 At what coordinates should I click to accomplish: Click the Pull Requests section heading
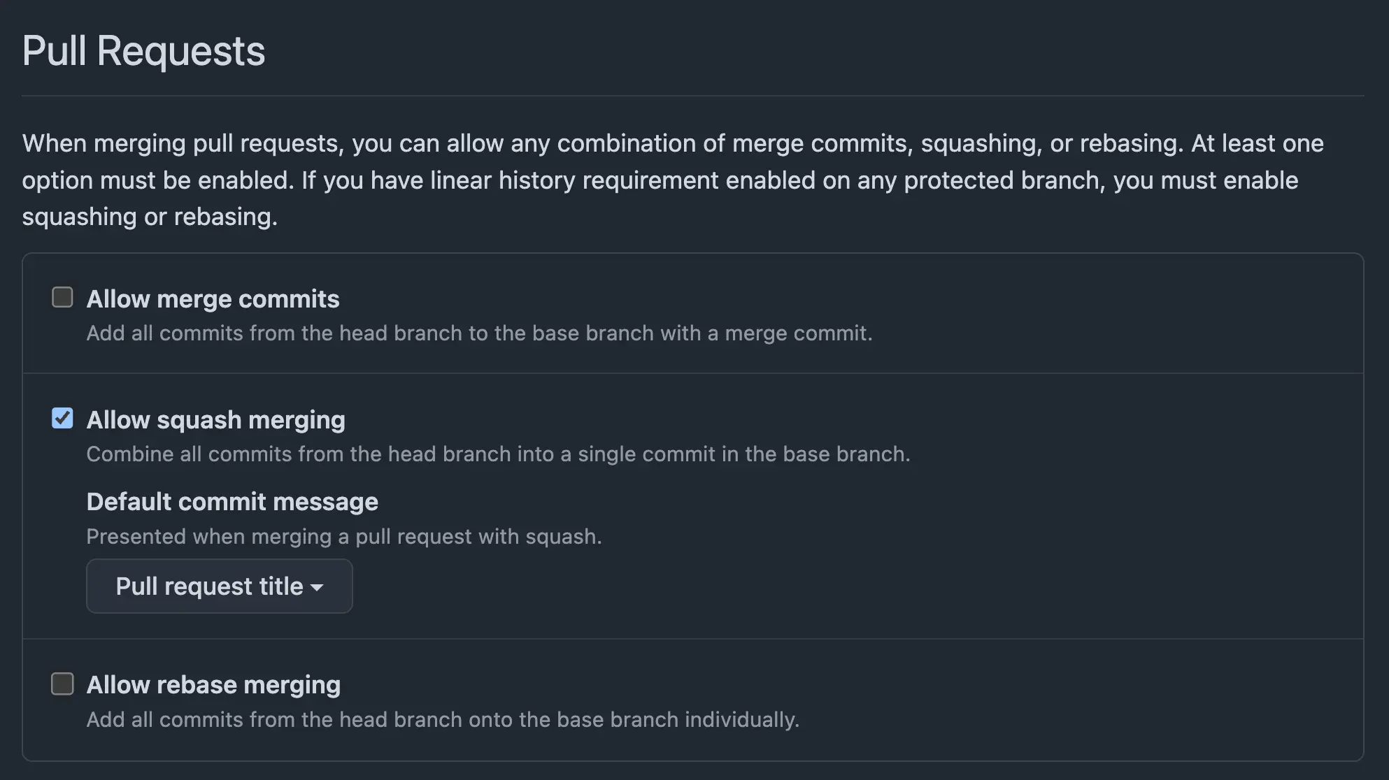coord(143,51)
